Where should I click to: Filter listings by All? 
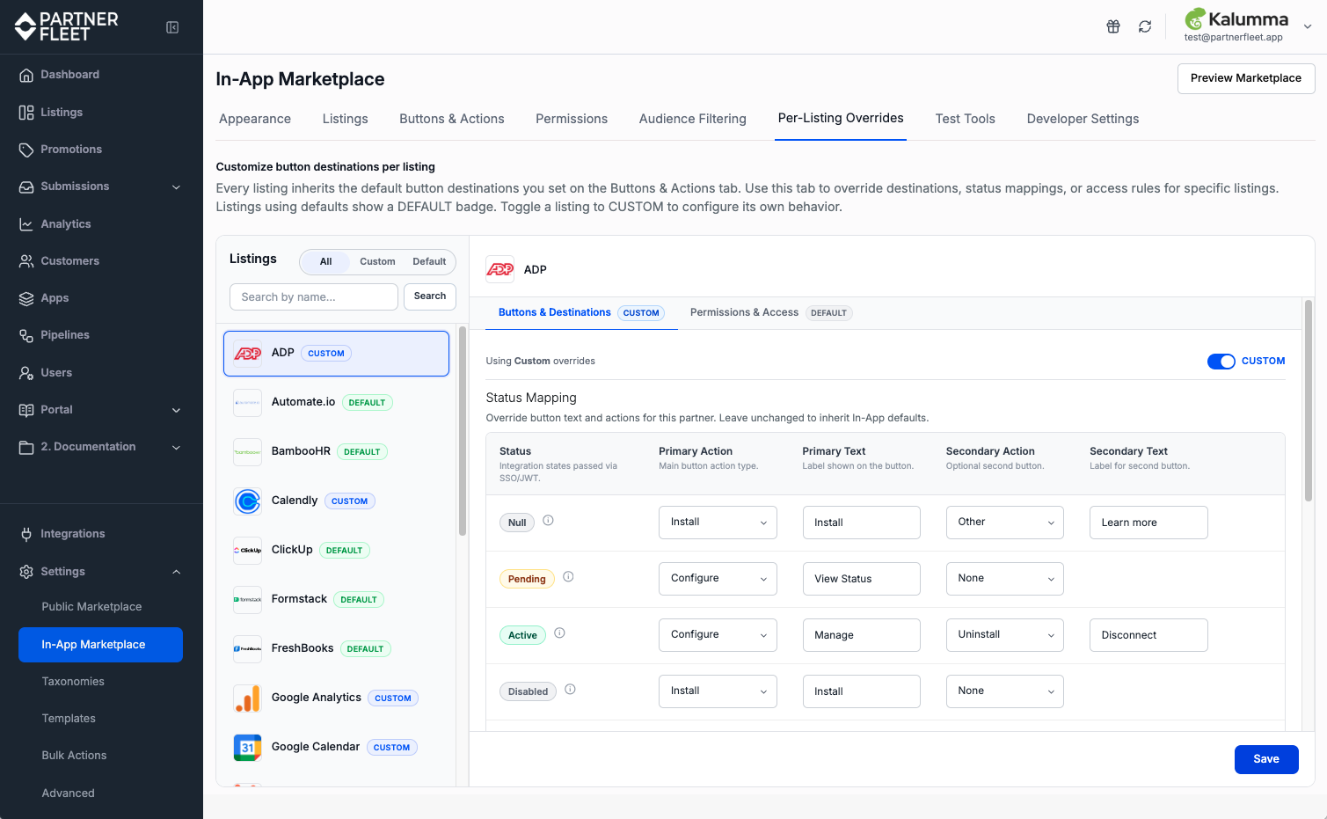click(x=325, y=262)
